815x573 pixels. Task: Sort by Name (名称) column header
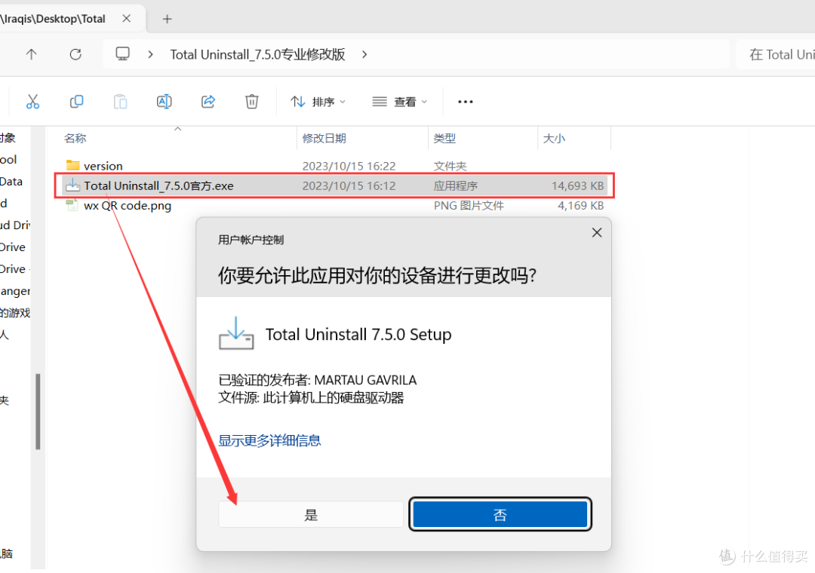(75, 138)
